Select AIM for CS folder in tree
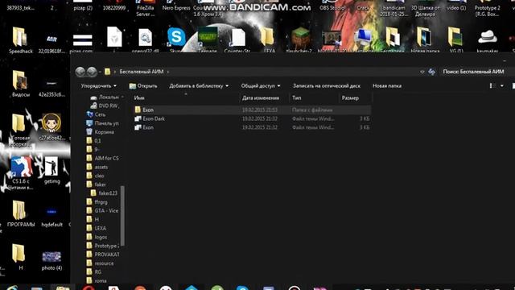This screenshot has height=290, width=515. [x=102, y=158]
